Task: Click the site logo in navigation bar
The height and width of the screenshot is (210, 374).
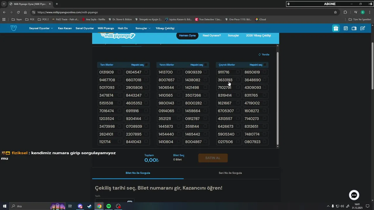Action: (13, 28)
